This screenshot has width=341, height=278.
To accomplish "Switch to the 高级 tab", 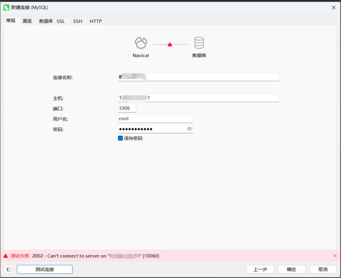I will [x=27, y=21].
